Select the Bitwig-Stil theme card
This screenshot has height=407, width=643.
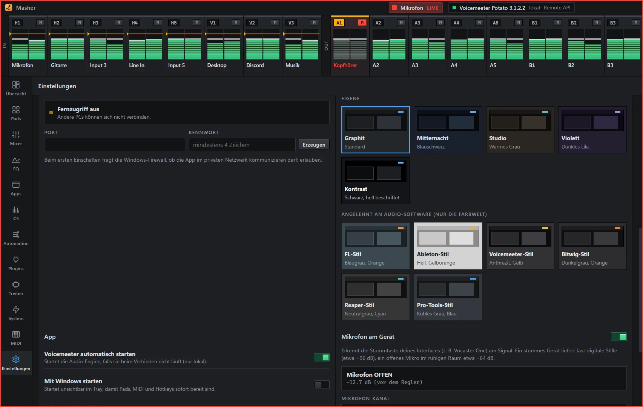(x=592, y=246)
